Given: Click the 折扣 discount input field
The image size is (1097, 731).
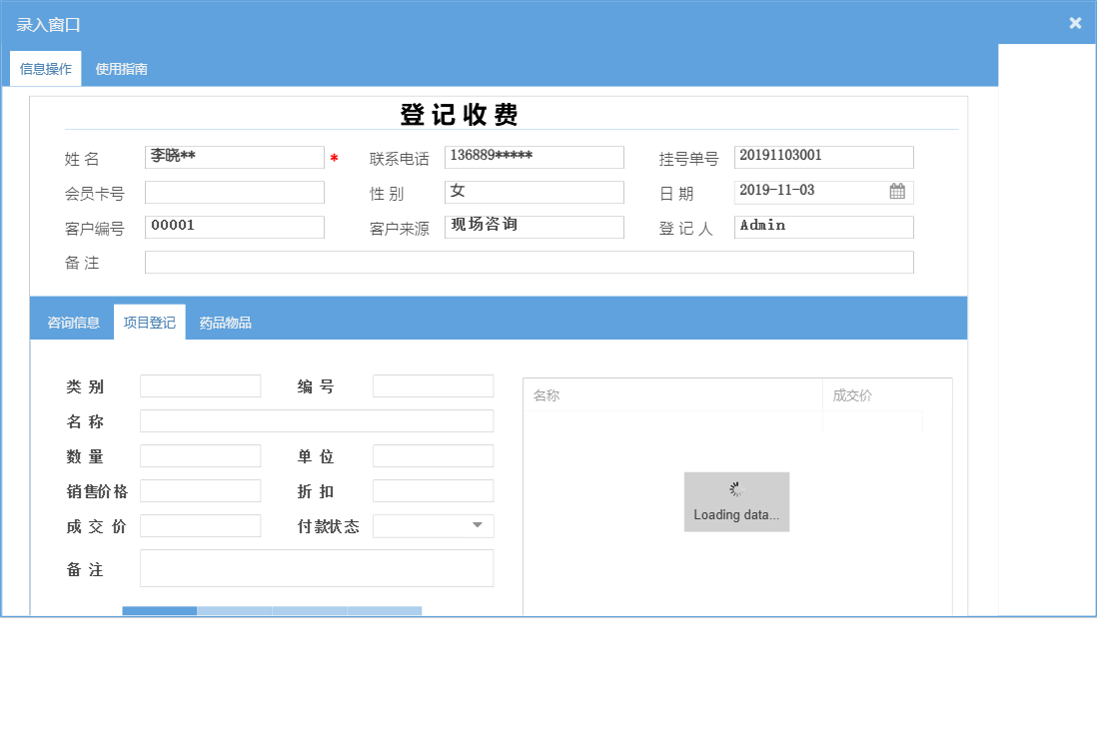Looking at the screenshot, I should 433,490.
